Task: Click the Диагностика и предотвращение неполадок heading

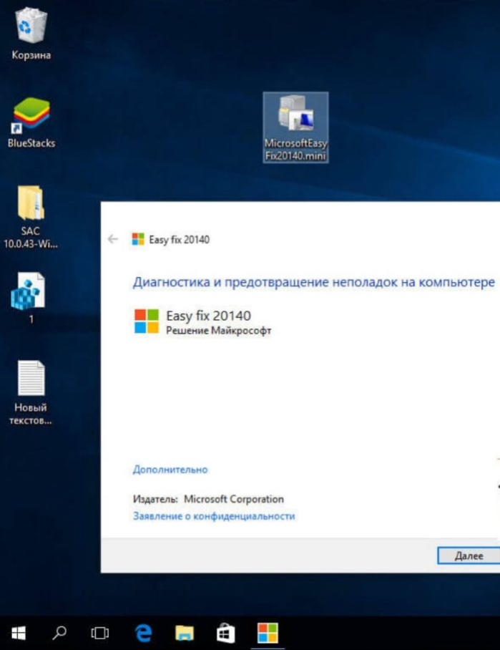Action: coord(313,282)
